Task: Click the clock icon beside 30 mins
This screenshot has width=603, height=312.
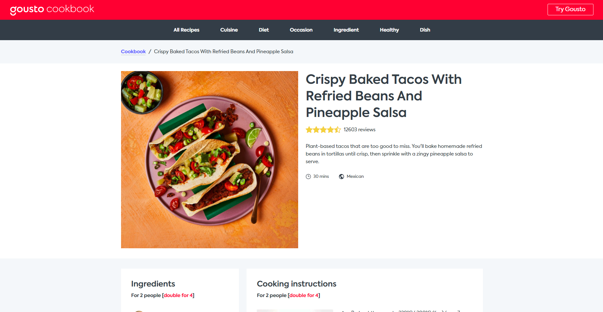Action: pos(308,177)
